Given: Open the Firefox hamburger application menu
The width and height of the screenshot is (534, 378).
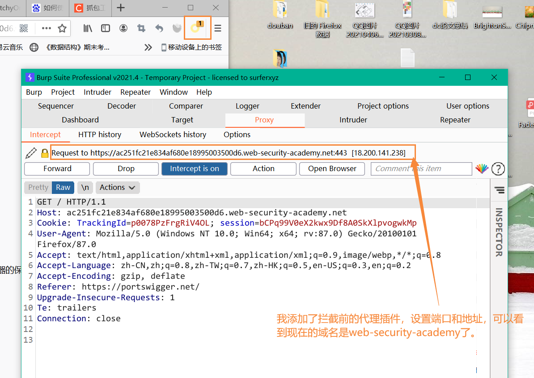Looking at the screenshot, I should coord(218,28).
